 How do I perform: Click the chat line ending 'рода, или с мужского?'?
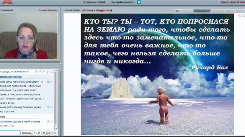coord(15,72)
